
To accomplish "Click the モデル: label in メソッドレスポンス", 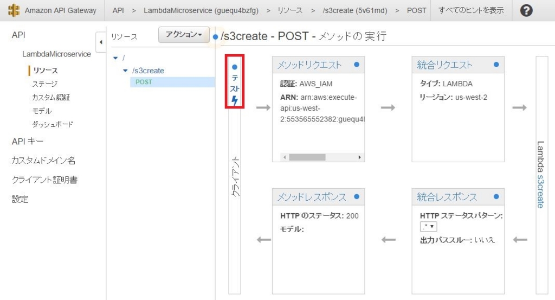I will (x=292, y=229).
